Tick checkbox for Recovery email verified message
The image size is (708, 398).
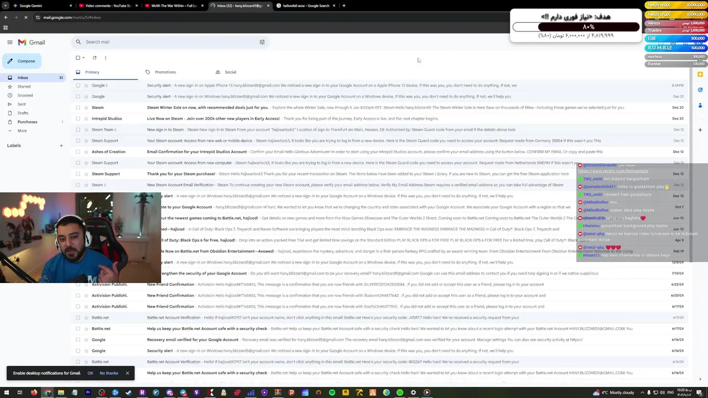pyautogui.click(x=78, y=340)
